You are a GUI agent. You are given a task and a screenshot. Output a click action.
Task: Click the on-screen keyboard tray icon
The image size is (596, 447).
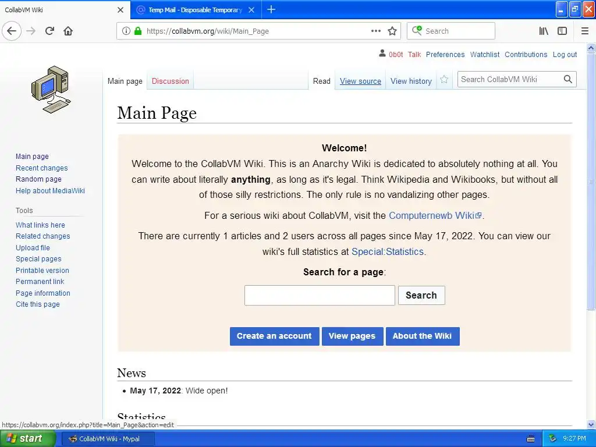click(531, 439)
